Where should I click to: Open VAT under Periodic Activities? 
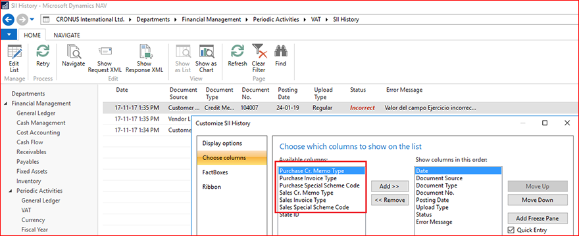coord(26,210)
